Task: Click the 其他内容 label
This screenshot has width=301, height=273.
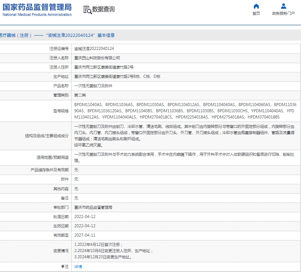Action: 61,189
